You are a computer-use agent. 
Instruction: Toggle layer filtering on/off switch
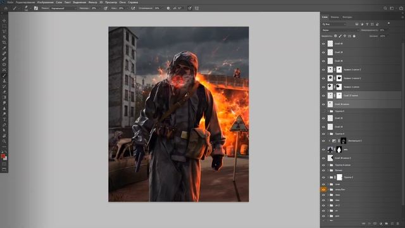click(x=389, y=23)
